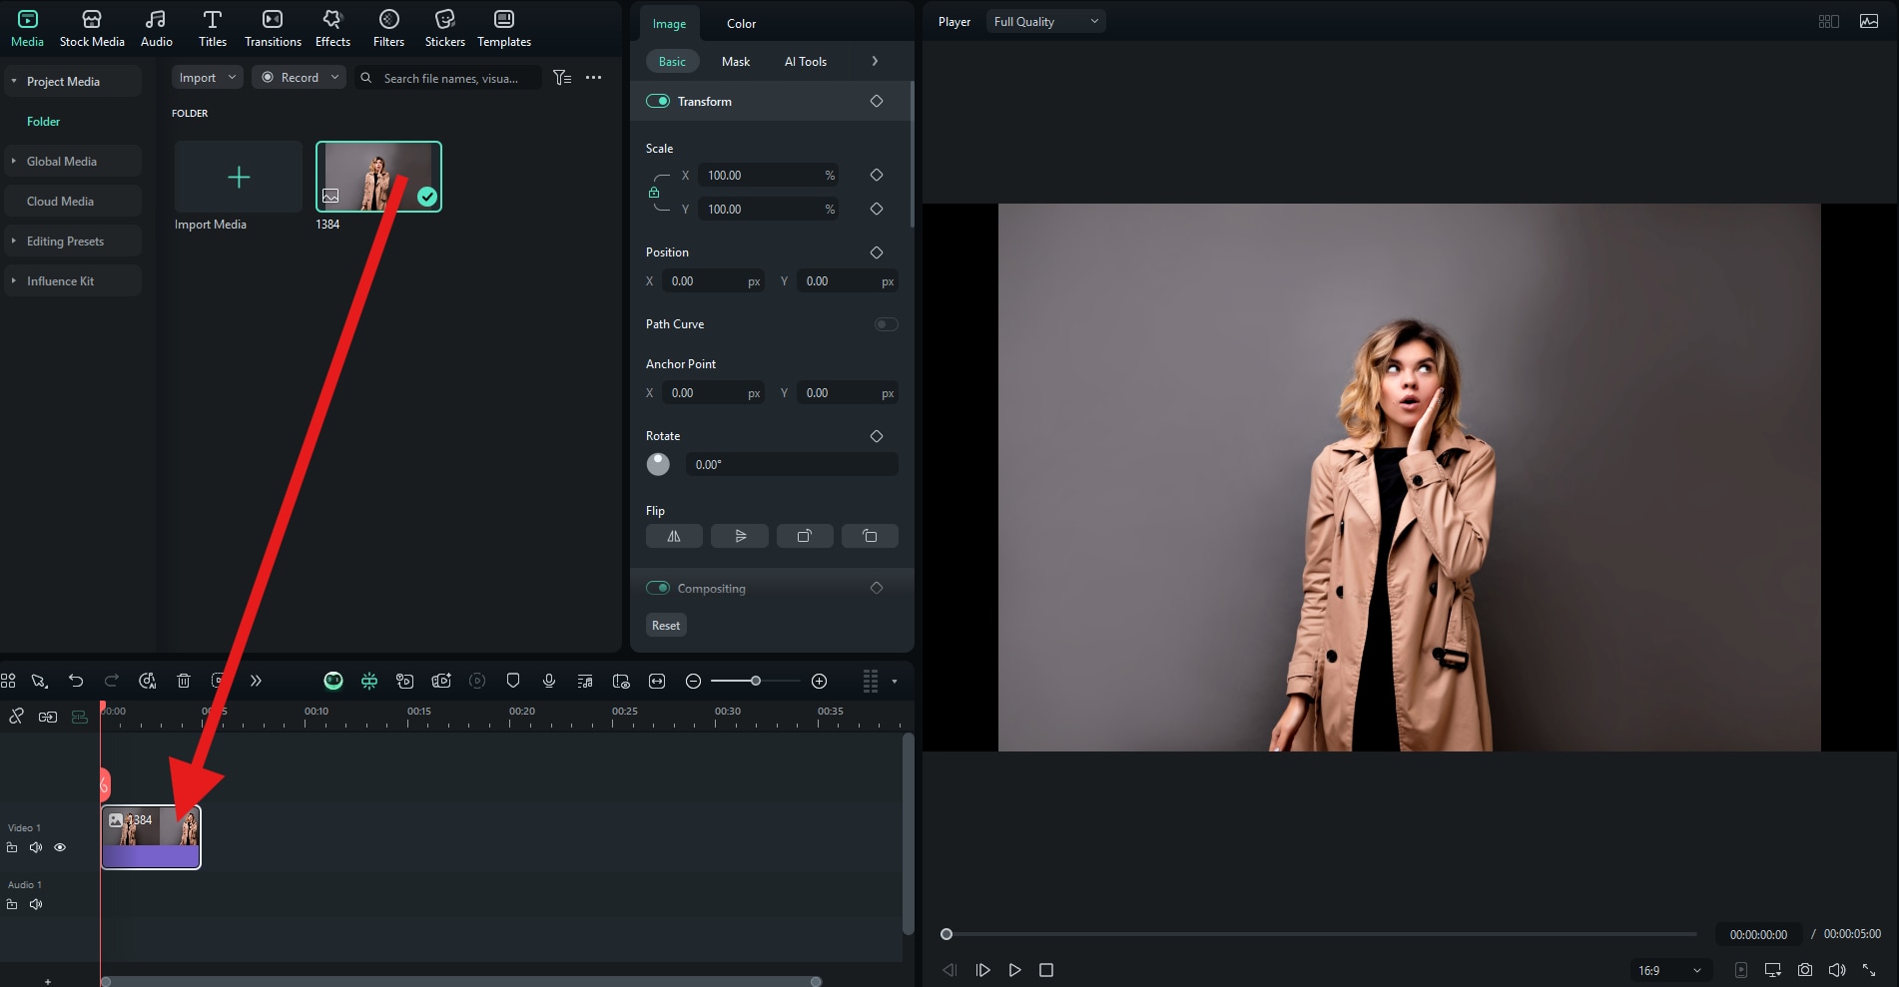Hide the Video 1 track

60,847
